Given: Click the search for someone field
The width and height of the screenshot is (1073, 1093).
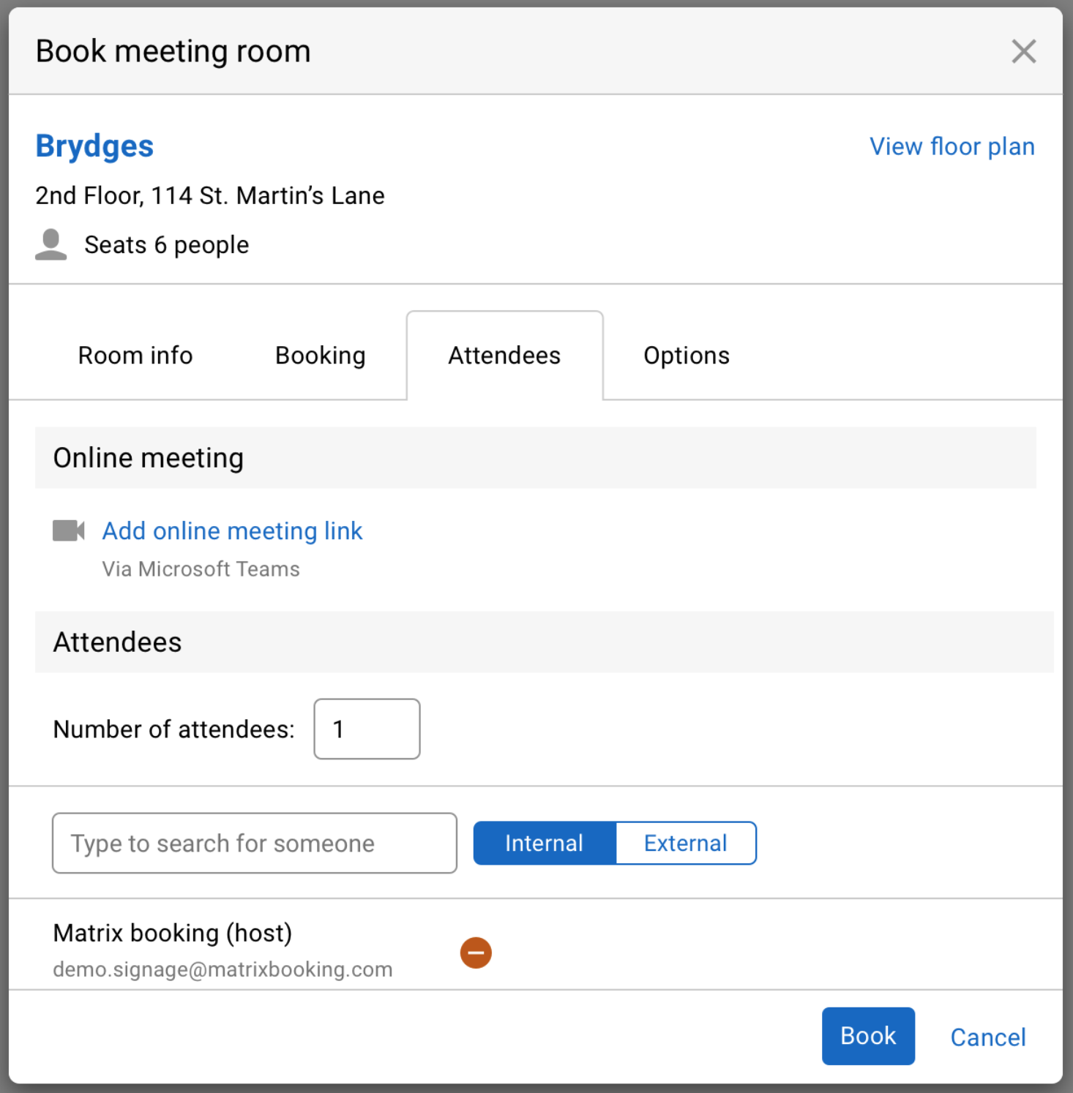Looking at the screenshot, I should click(x=254, y=843).
